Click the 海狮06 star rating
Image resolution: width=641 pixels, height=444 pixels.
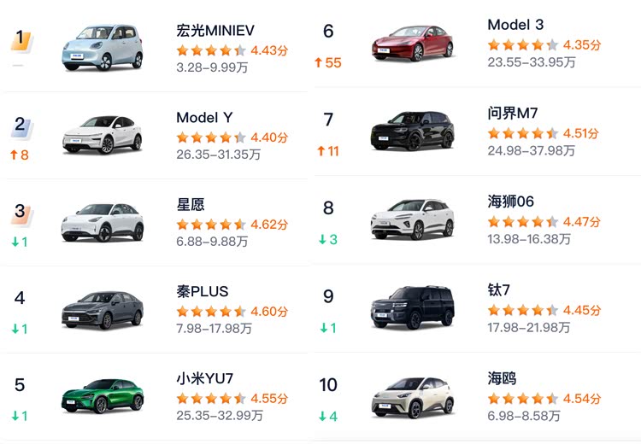click(522, 222)
